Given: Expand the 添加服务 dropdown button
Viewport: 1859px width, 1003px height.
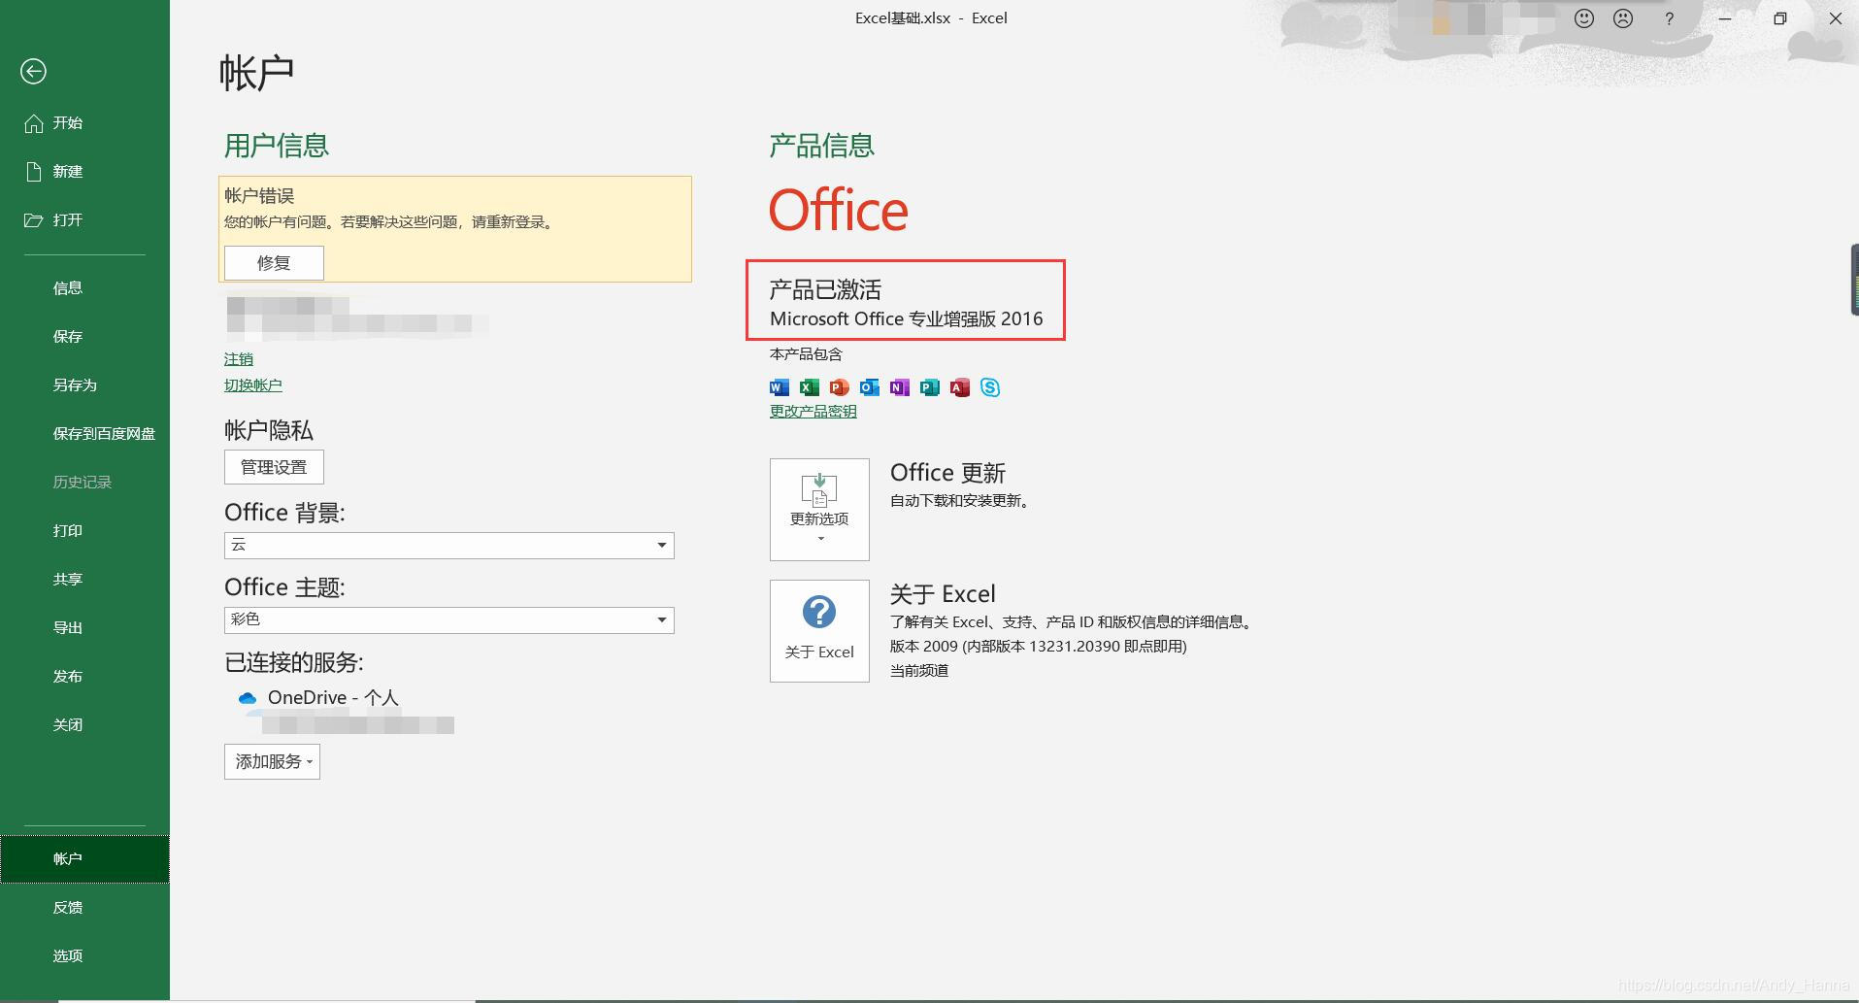Looking at the screenshot, I should pos(272,762).
